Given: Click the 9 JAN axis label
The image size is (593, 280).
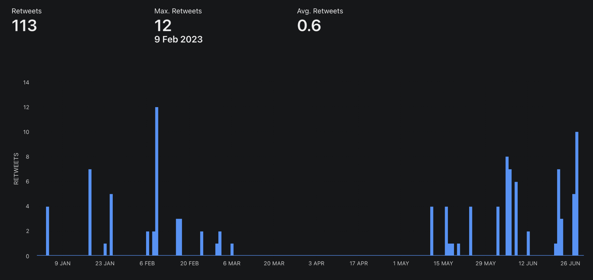Looking at the screenshot, I should point(63,263).
